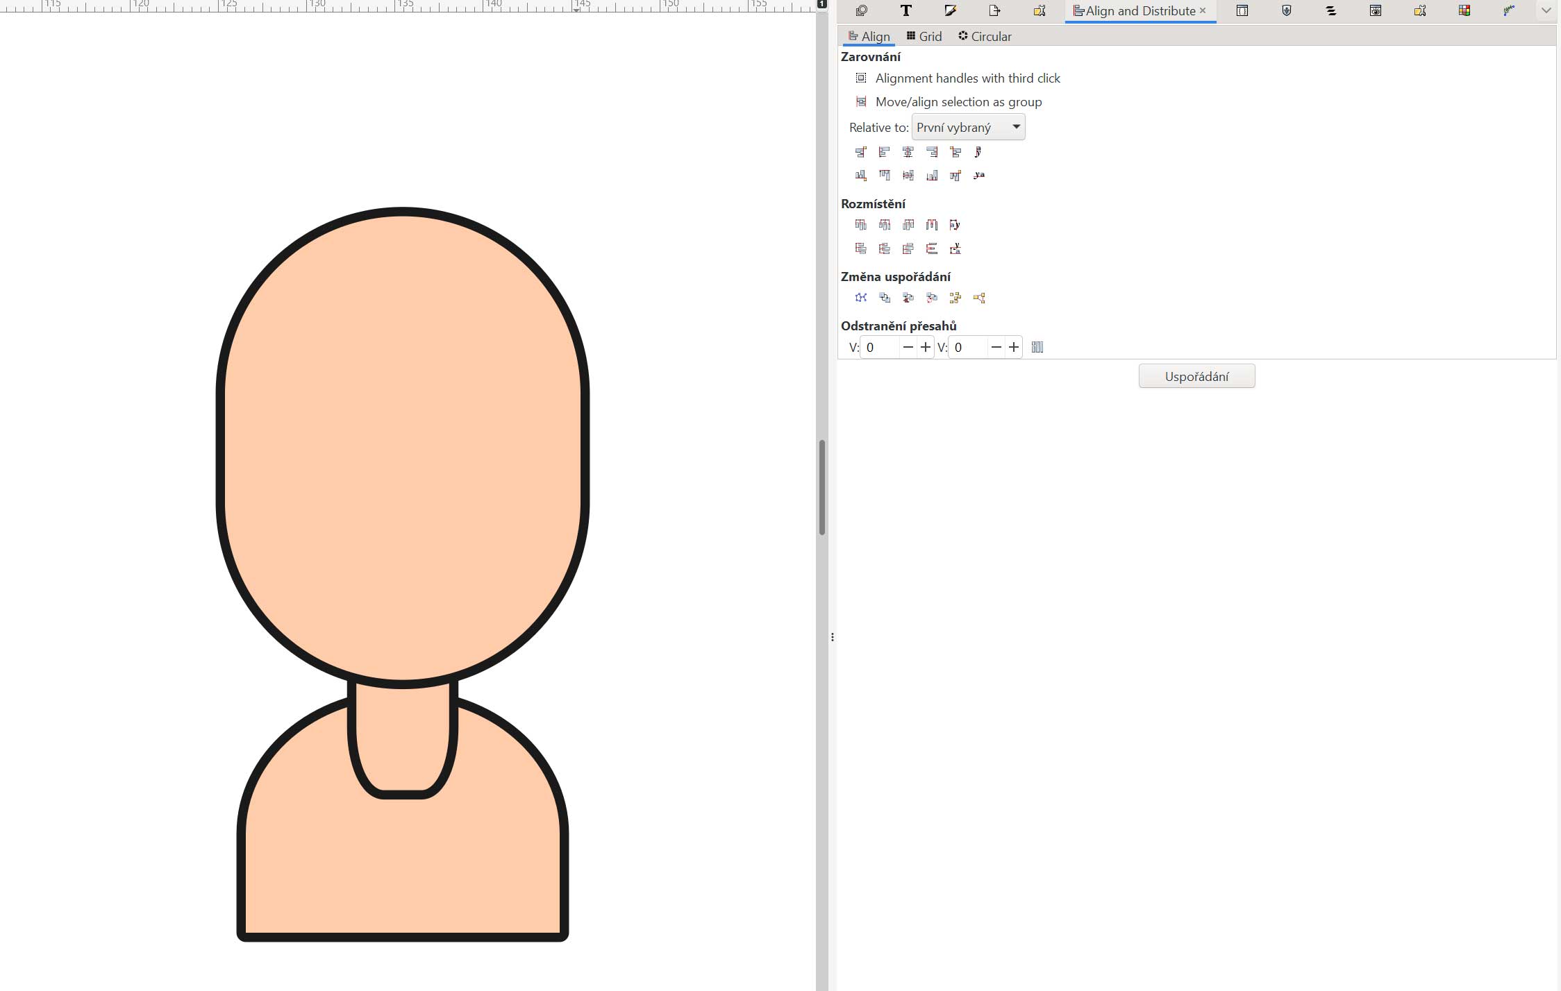Viewport: 1561px width, 991px height.
Task: Switch to the Grid tab
Action: pos(924,37)
